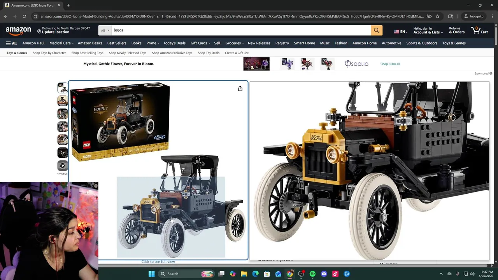
Task: Select the first product thumbnail
Action: pos(62,88)
